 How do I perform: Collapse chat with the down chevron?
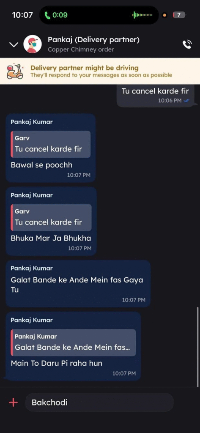pyautogui.click(x=14, y=45)
